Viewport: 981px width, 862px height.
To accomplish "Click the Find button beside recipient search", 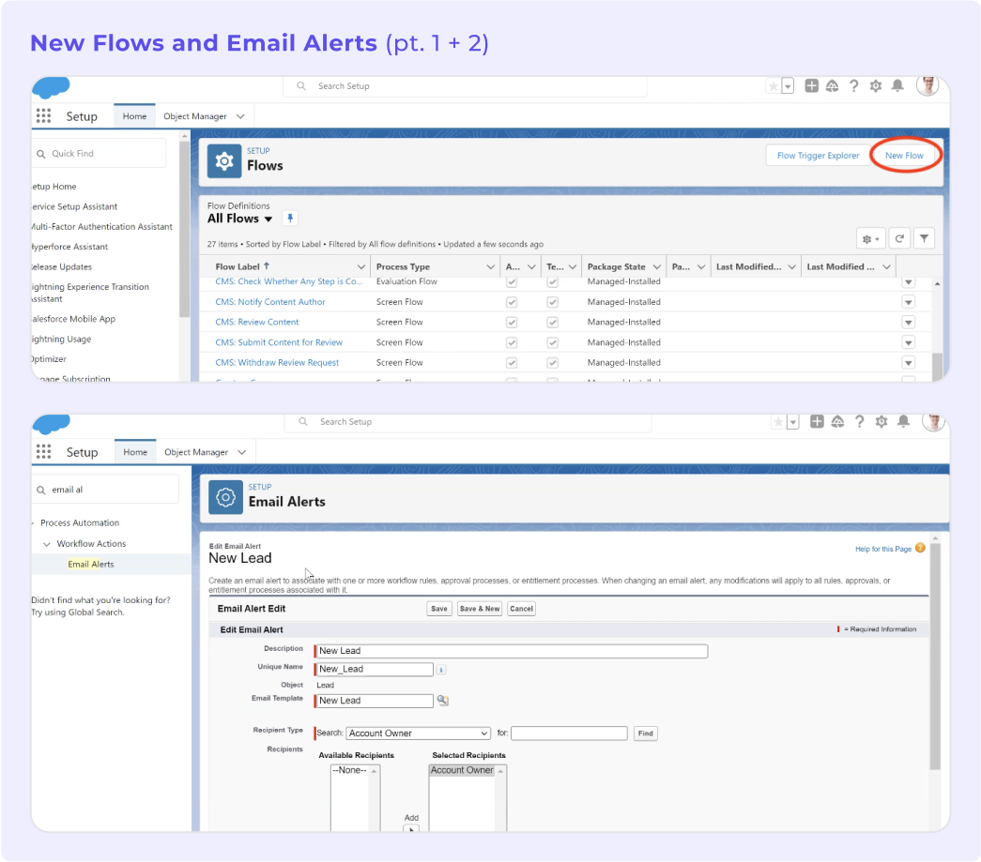I will [x=646, y=733].
